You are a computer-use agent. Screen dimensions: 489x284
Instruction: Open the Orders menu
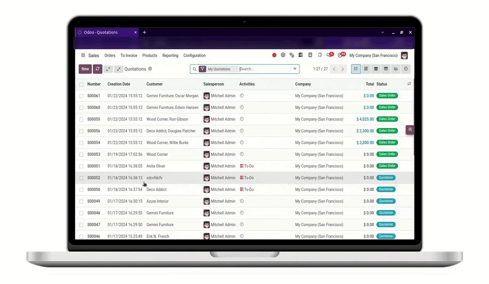pyautogui.click(x=110, y=55)
